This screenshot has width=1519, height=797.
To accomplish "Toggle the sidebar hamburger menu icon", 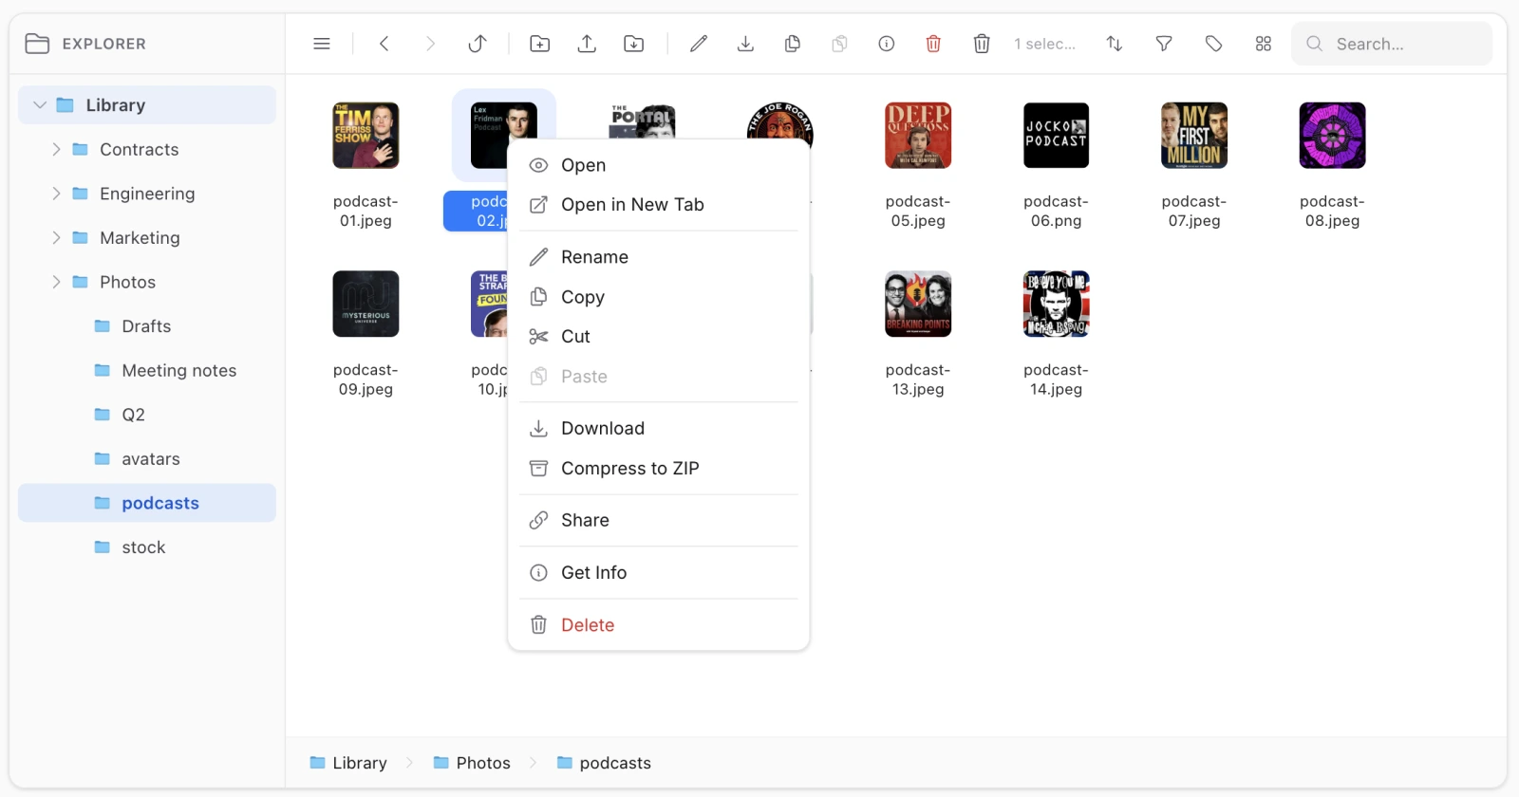I will pos(322,44).
